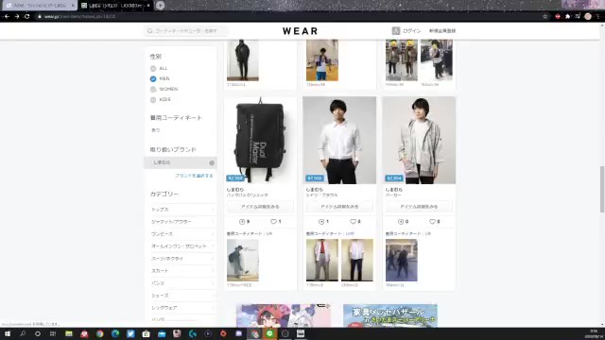Remove the しまむら brand filter with x icon

[212, 162]
